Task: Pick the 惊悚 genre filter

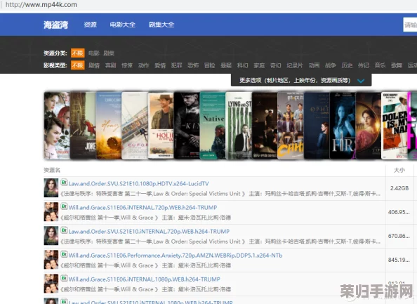Action: pos(127,65)
